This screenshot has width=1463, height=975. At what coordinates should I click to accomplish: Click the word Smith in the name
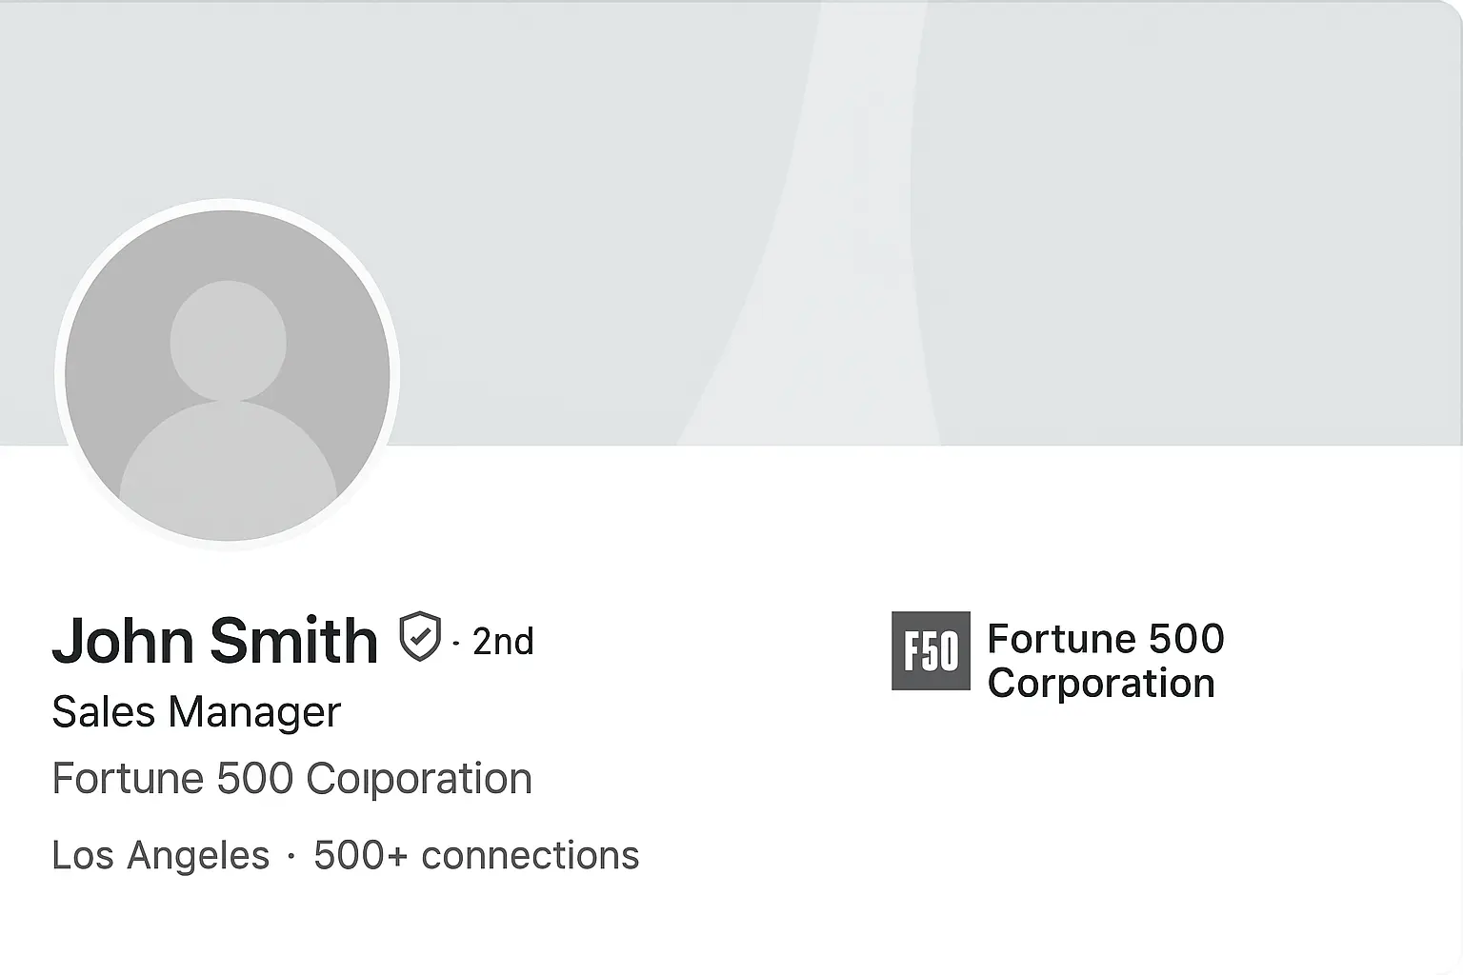[x=293, y=640]
